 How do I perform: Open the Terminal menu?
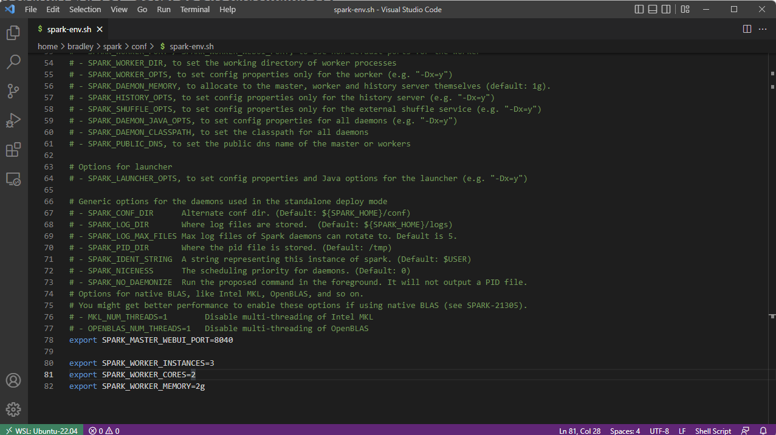tap(194, 9)
